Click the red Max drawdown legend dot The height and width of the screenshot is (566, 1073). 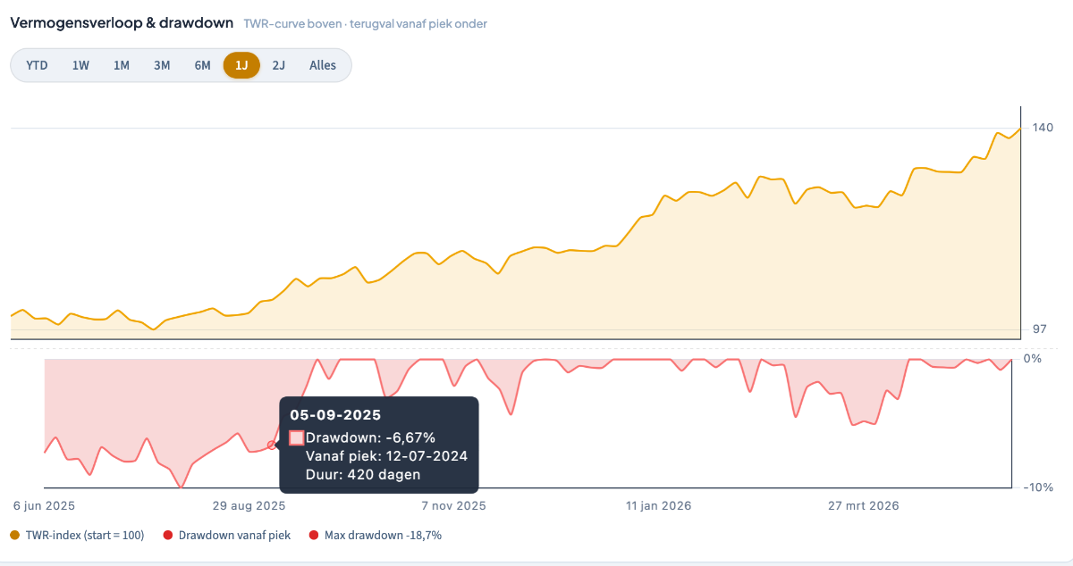click(313, 536)
